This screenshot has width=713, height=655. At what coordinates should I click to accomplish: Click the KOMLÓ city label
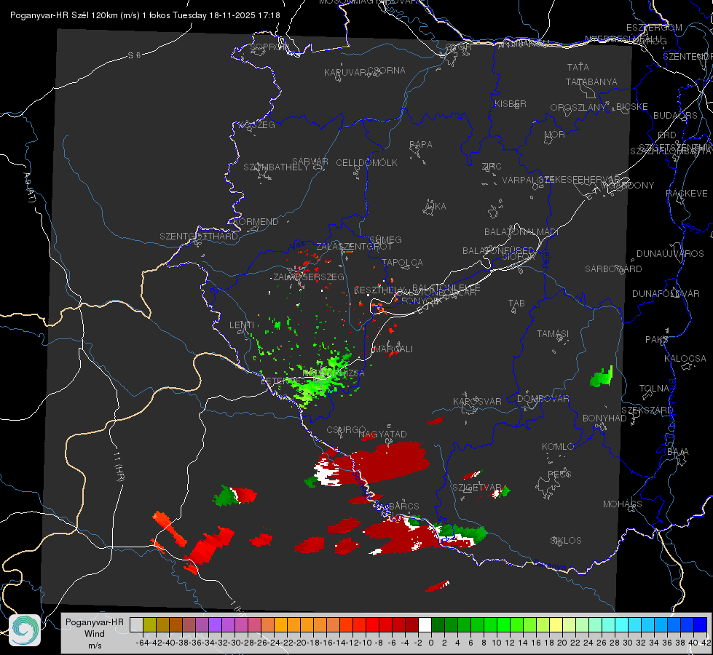(558, 447)
